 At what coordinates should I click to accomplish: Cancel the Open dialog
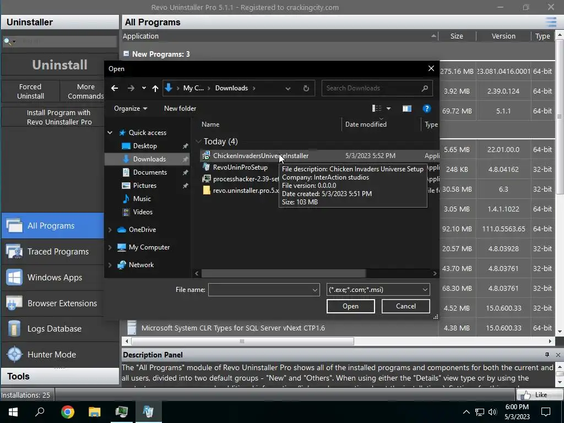coord(405,306)
